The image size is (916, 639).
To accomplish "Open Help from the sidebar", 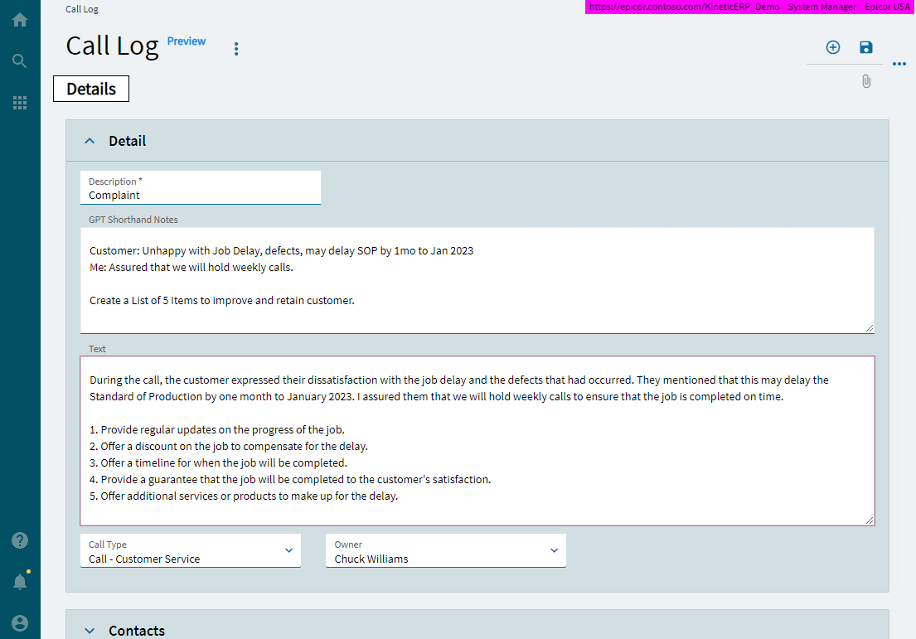I will tap(19, 540).
